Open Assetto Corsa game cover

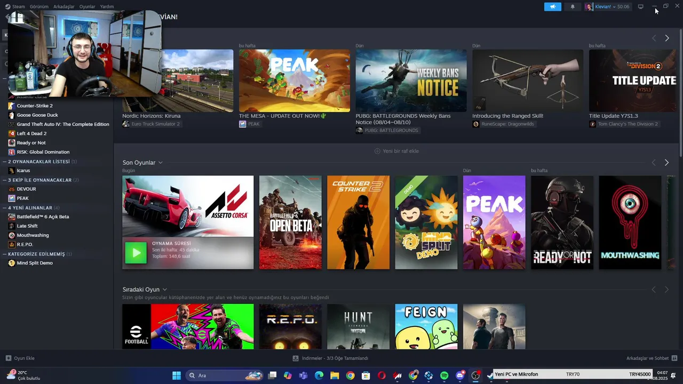[x=188, y=206]
